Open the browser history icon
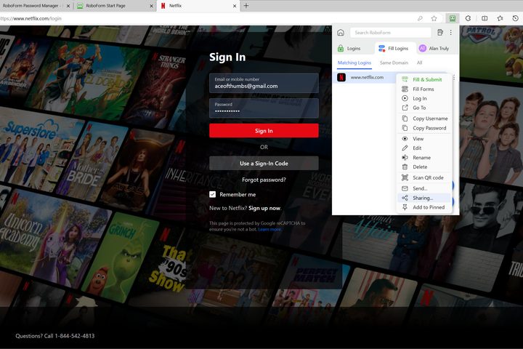Image resolution: width=523 pixels, height=349 pixels. [x=515, y=18]
